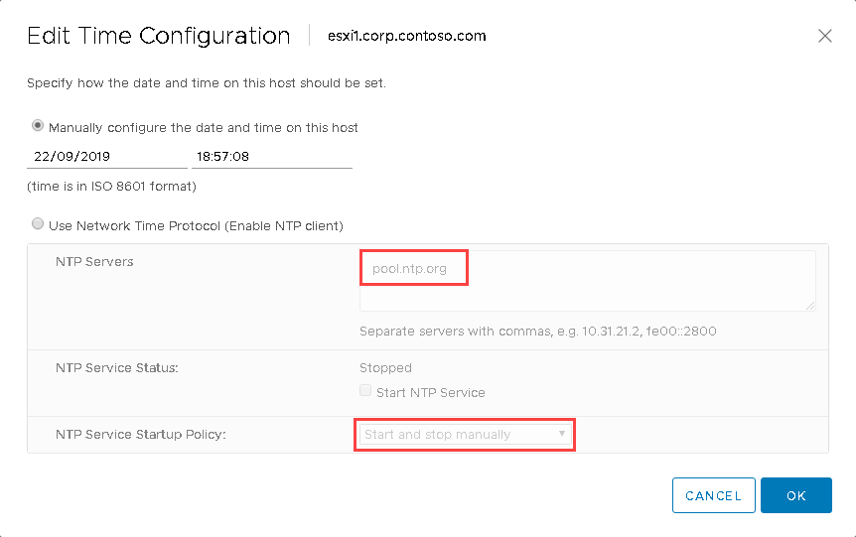Click the ISO 8601 format note

click(x=111, y=187)
